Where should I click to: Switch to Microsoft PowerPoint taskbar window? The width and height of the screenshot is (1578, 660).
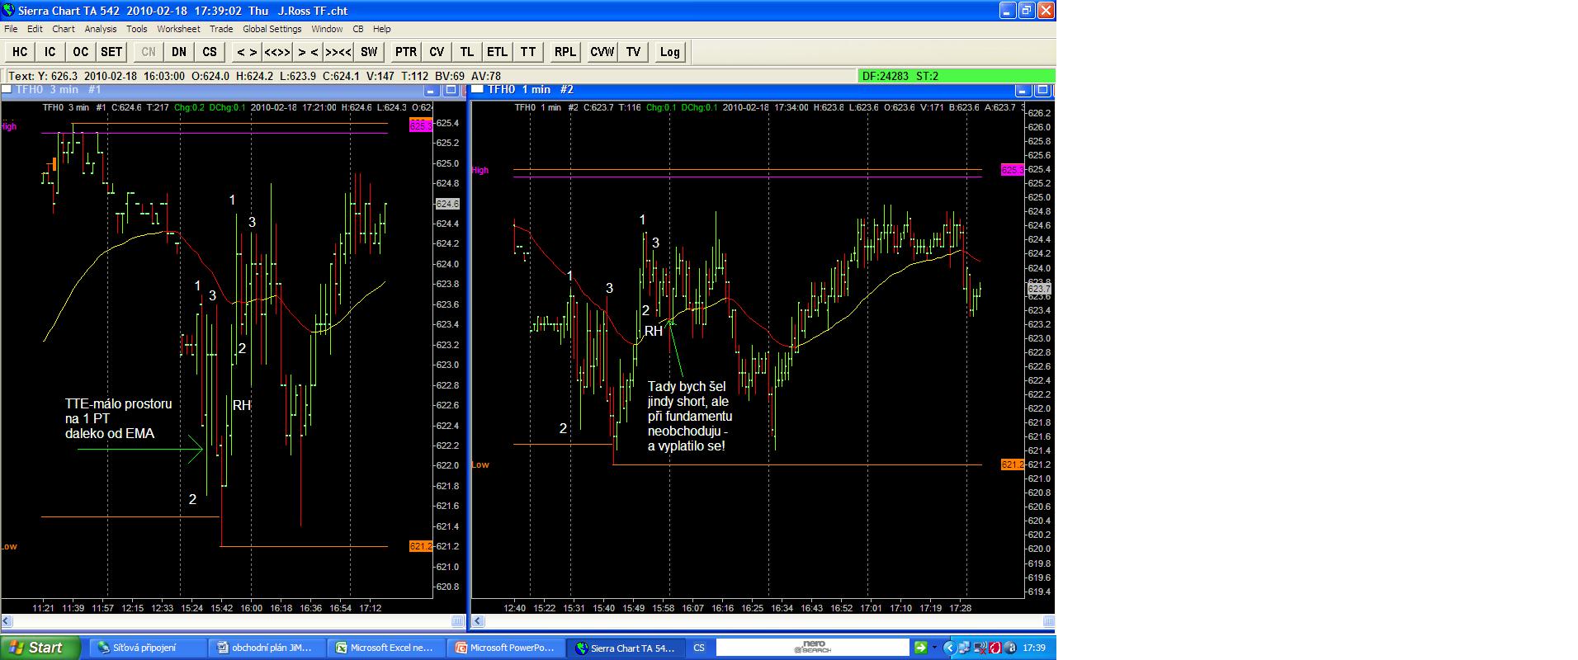coord(507,648)
